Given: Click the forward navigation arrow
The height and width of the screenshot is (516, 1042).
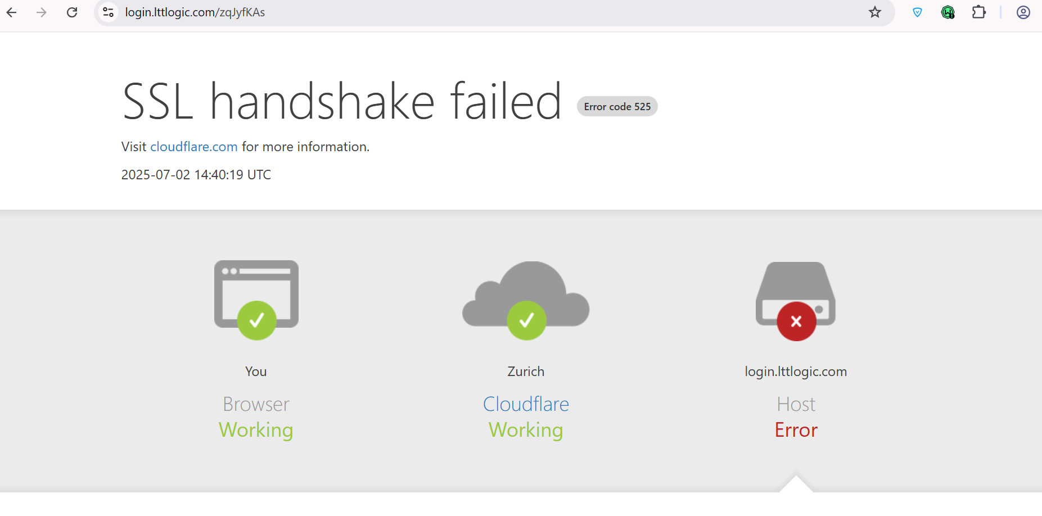Looking at the screenshot, I should (42, 12).
